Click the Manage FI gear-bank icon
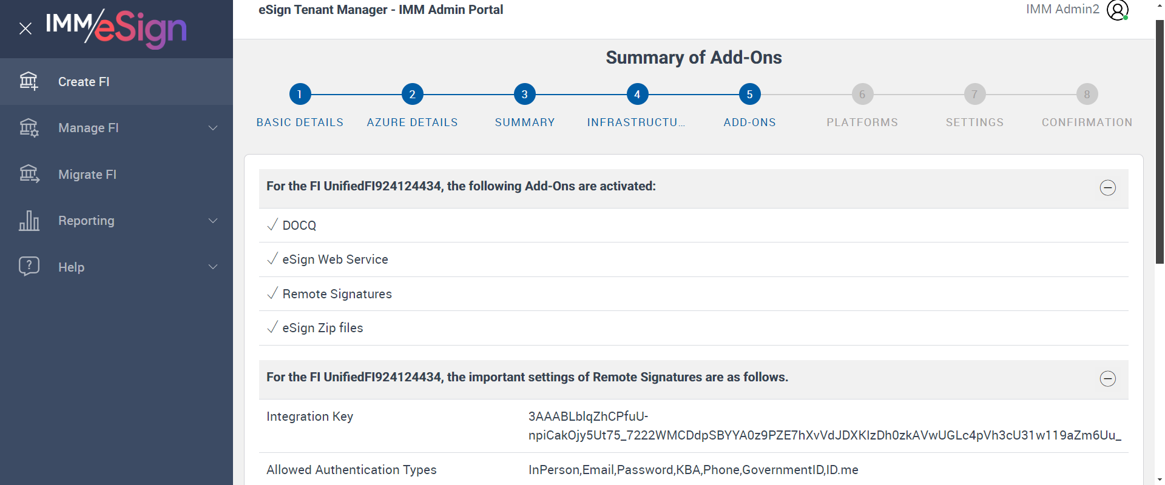1165x485 pixels. (x=29, y=128)
